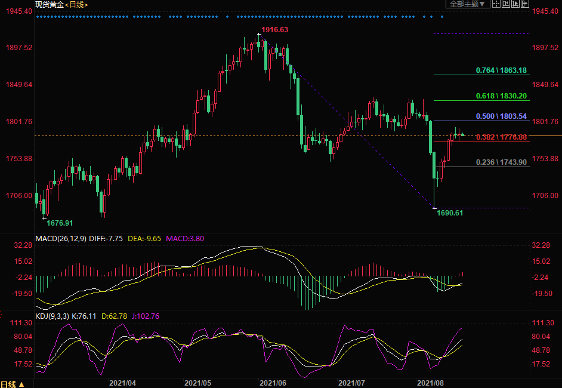
Task: Click the chart play-forward icon
Action: tap(515, 4)
